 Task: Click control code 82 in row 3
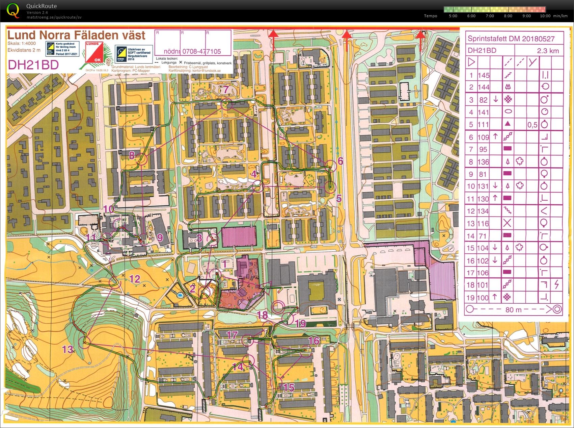point(483,100)
